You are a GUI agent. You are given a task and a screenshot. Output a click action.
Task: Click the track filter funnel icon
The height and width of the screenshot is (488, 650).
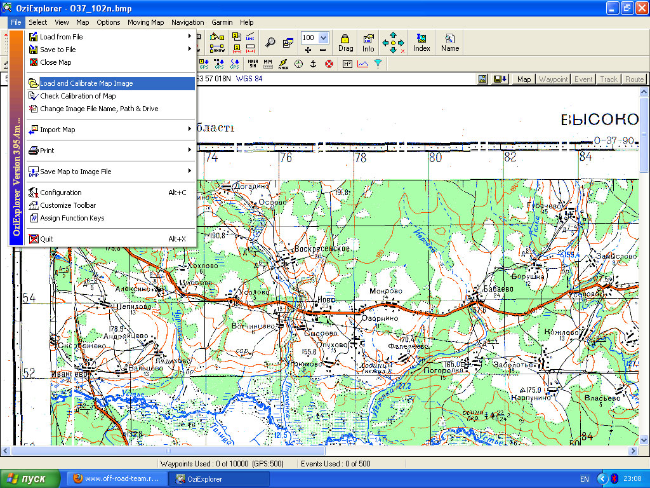(x=378, y=64)
